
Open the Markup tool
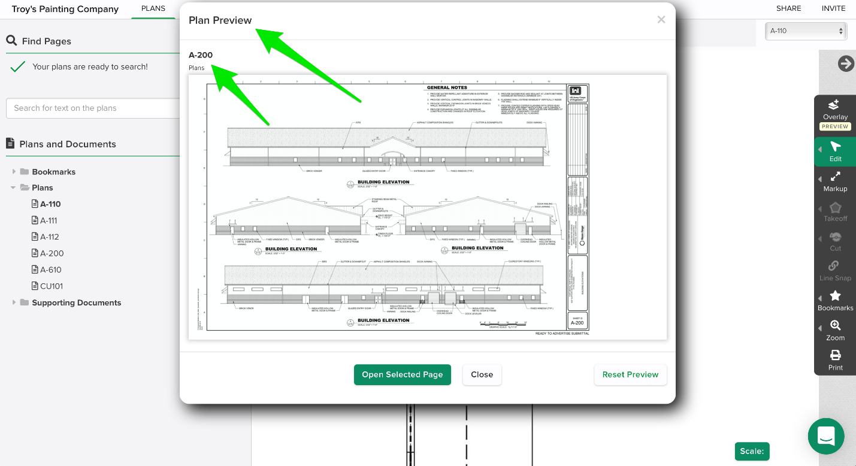(835, 181)
